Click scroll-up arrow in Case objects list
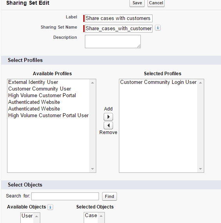 click(x=101, y=216)
